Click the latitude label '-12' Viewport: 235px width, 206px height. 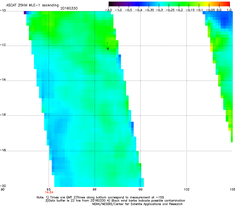3,45
